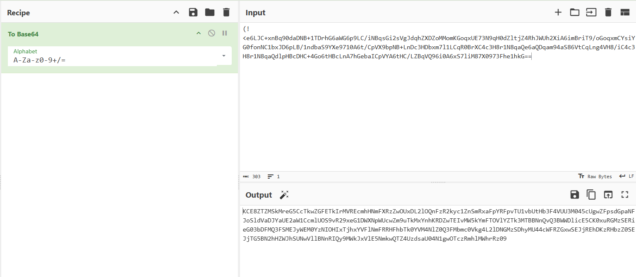This screenshot has height=277, width=636.
Task: Save output to file
Action: pos(574,195)
